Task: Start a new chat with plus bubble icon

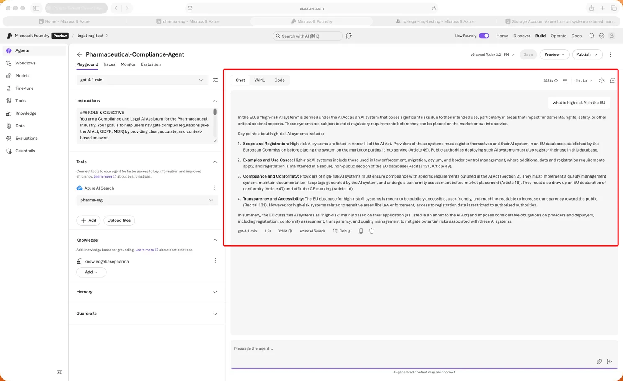Action: (613, 80)
